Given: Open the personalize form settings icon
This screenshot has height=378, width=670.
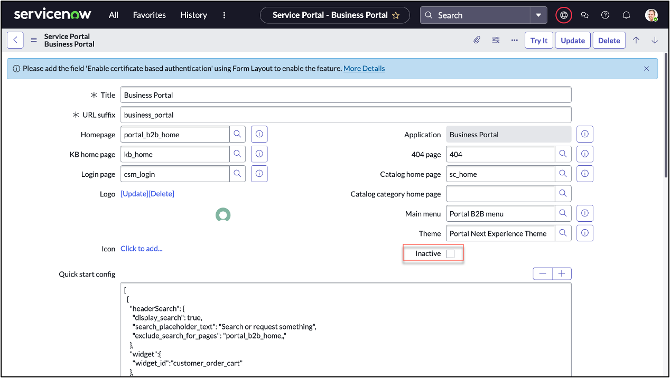Looking at the screenshot, I should click(x=496, y=40).
